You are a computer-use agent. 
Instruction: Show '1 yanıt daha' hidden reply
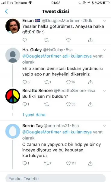coord(34,115)
